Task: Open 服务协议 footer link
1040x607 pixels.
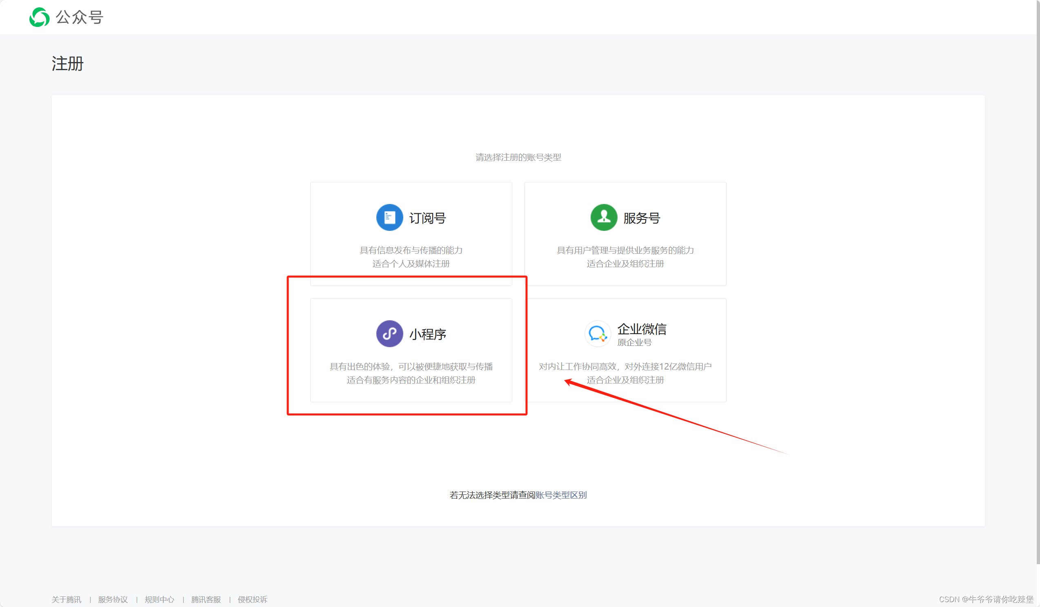Action: pos(113,599)
